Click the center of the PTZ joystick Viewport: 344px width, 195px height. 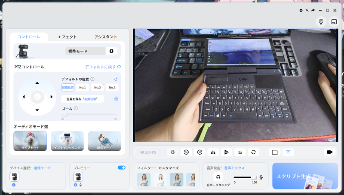(37, 97)
